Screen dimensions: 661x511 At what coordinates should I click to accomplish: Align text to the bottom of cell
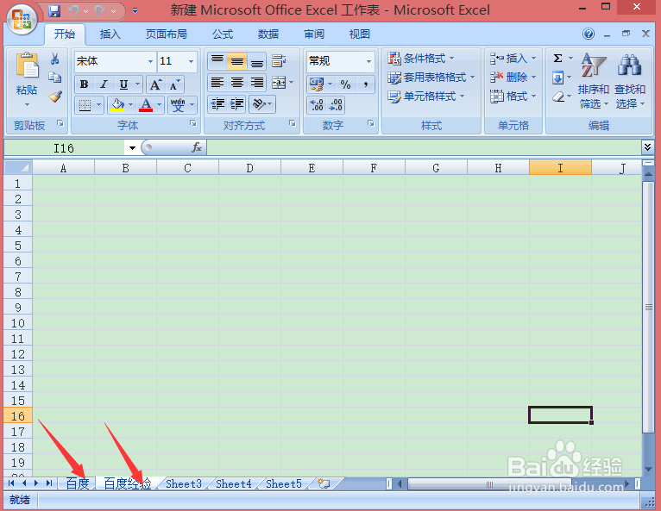coord(257,61)
